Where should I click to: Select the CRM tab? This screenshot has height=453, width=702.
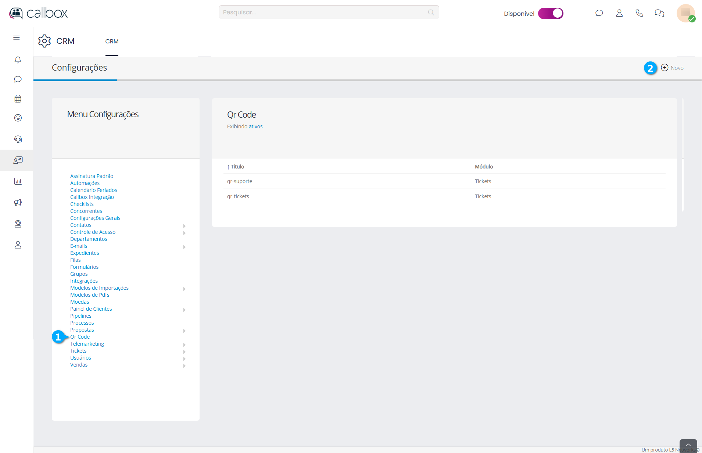click(x=112, y=42)
